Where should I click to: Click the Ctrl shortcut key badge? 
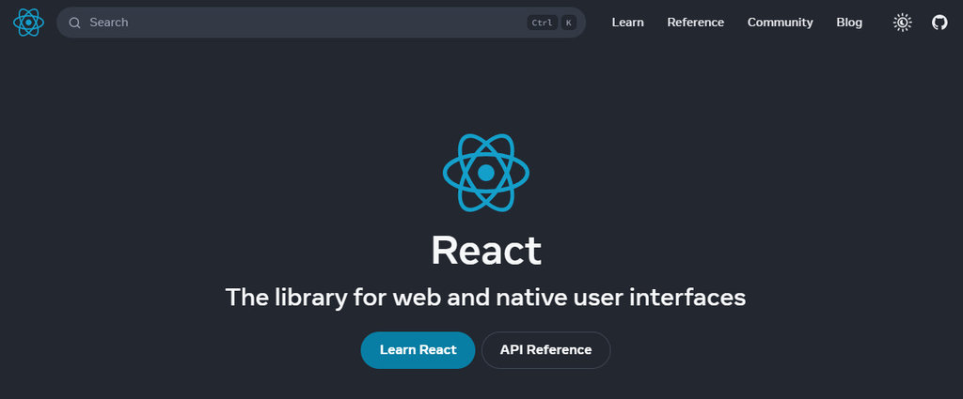point(543,23)
